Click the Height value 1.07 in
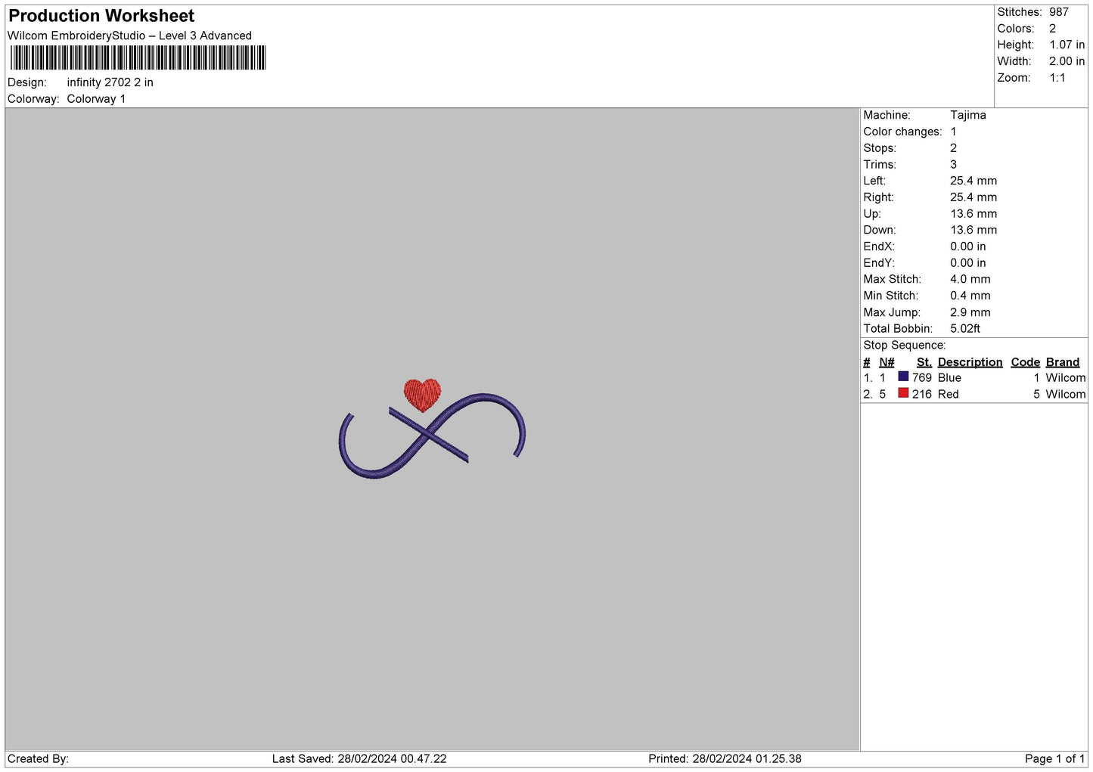 1067,45
